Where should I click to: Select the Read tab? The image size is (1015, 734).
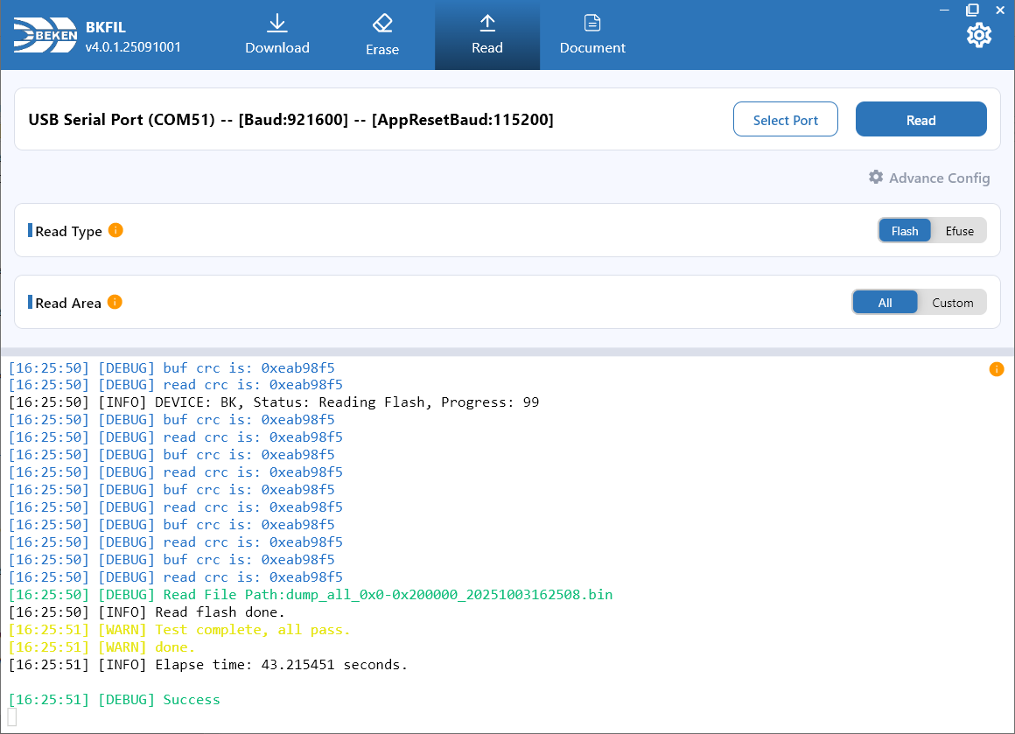coord(486,35)
